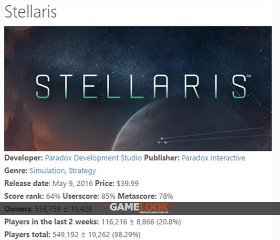Click the Developer label
Image resolution: width=280 pixels, height=240 pixels.
(23, 158)
